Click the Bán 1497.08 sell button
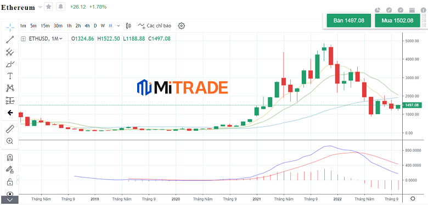Image resolution: width=428 pixels, height=205 pixels. point(348,20)
